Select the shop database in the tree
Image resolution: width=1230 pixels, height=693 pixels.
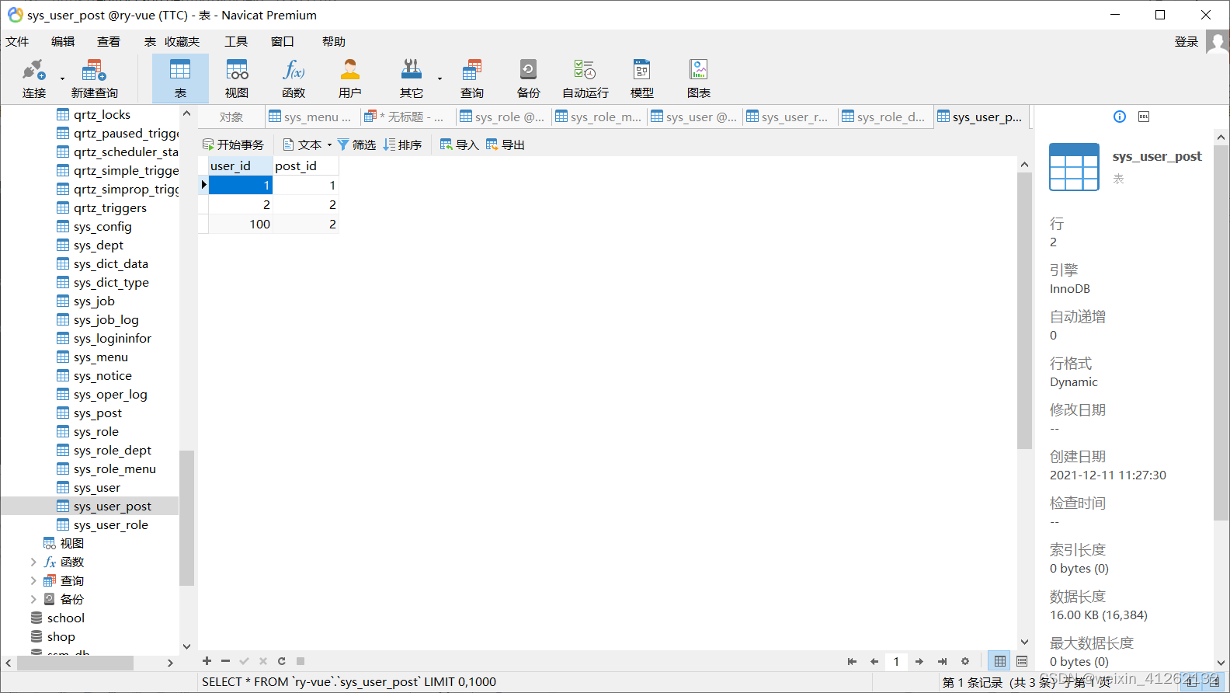click(61, 636)
